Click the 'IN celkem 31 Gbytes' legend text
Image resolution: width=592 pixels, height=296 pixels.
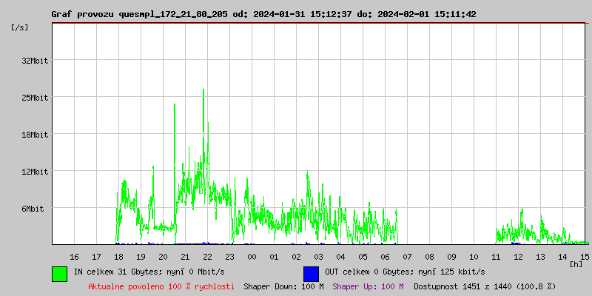pyautogui.click(x=117, y=272)
